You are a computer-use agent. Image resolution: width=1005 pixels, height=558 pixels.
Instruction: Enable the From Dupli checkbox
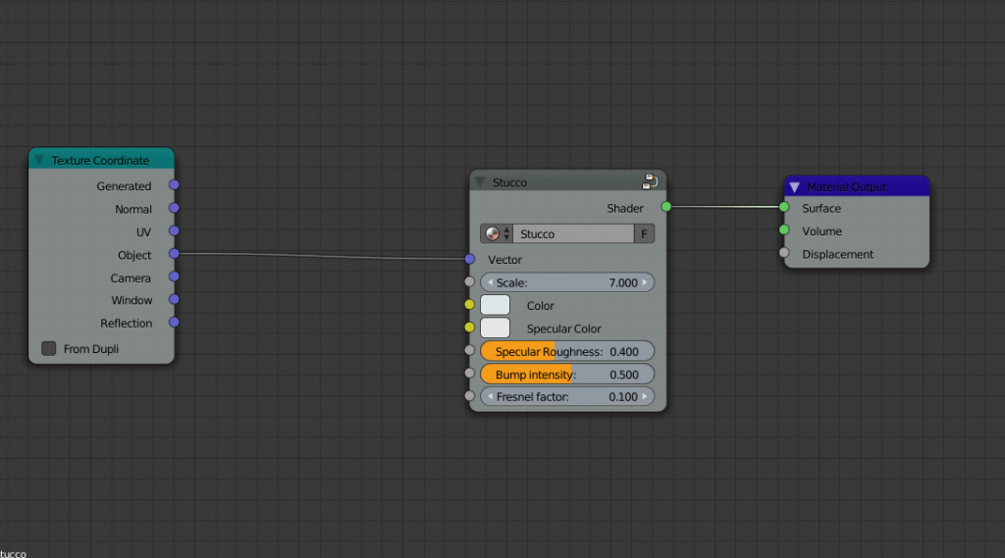coord(49,348)
